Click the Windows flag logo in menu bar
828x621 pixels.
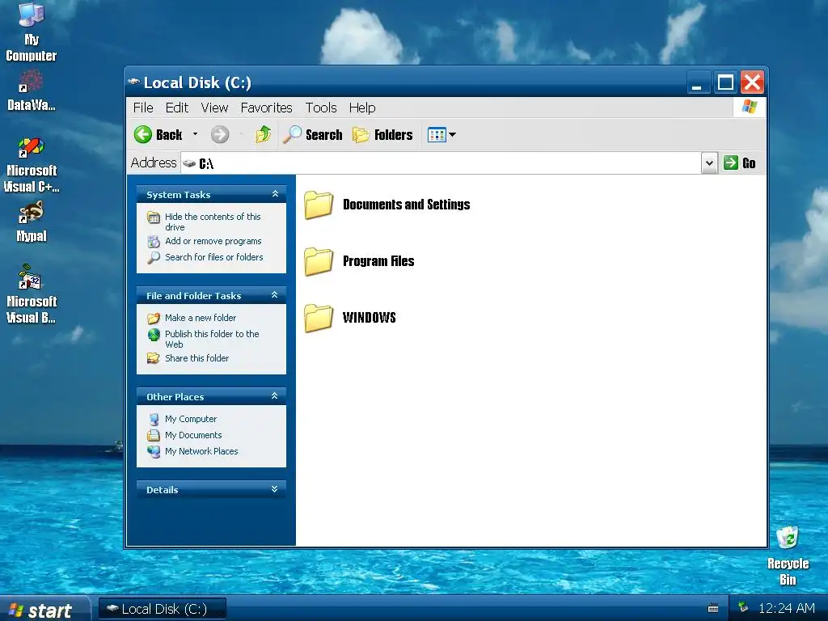point(750,108)
